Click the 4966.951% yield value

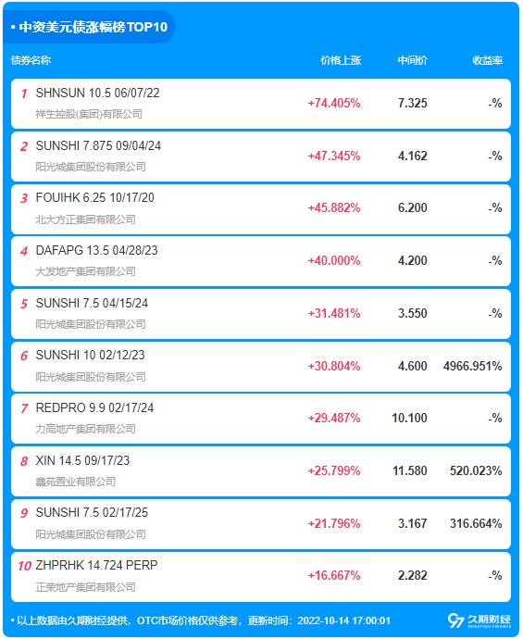point(472,366)
